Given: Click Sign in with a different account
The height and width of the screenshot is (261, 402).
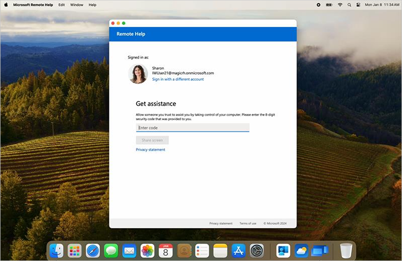Looking at the screenshot, I should pos(178,79).
